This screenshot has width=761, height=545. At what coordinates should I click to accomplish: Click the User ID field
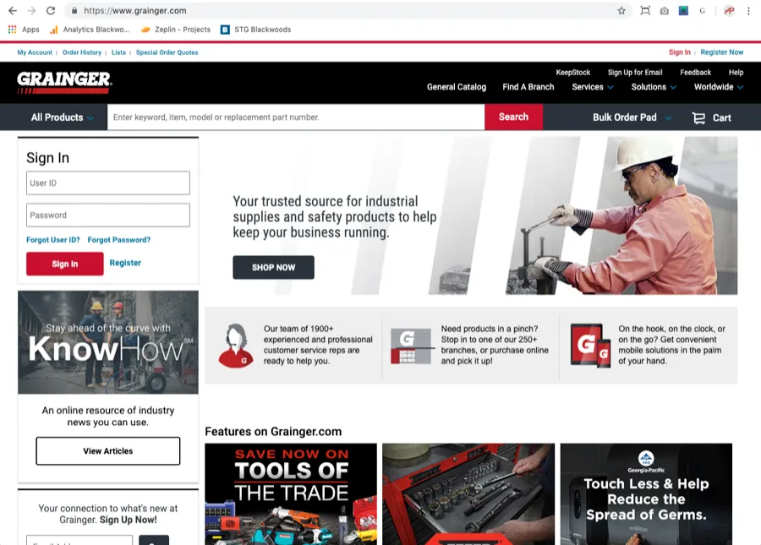point(108,183)
